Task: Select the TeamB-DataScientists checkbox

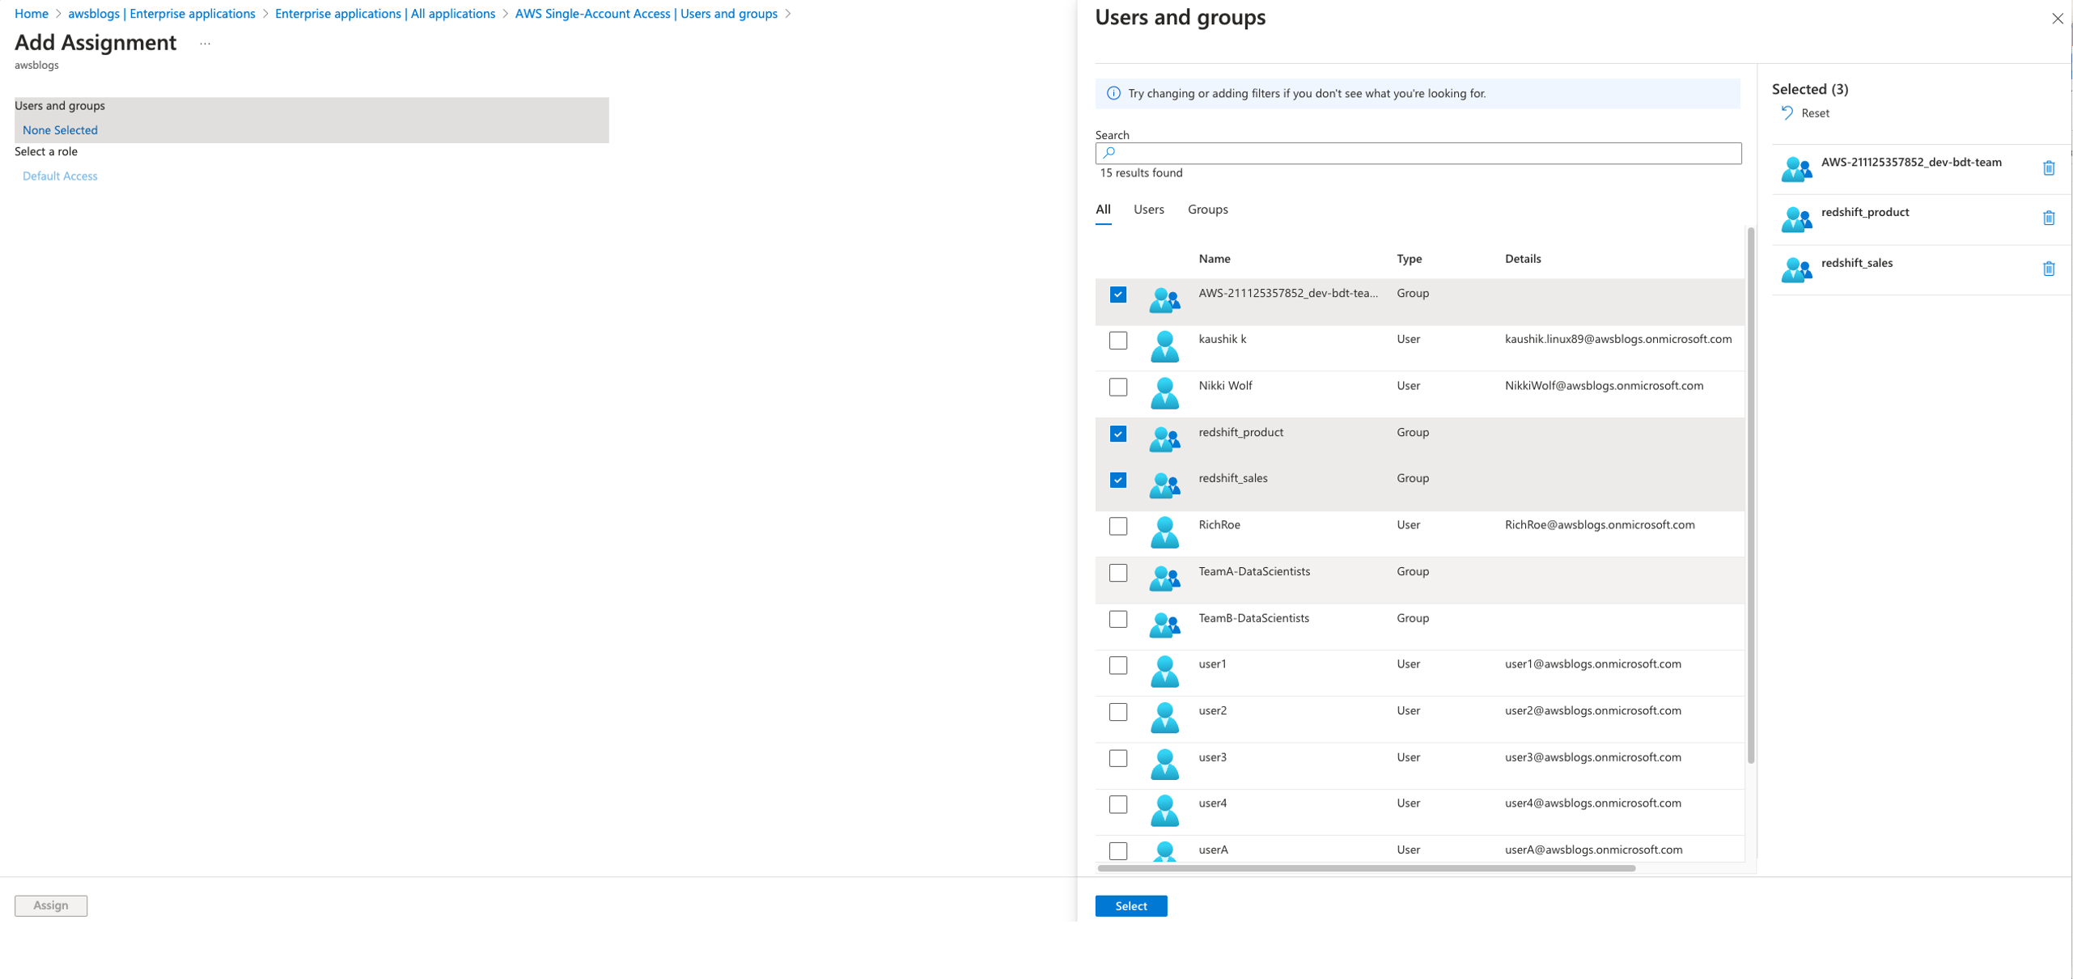Action: tap(1117, 619)
